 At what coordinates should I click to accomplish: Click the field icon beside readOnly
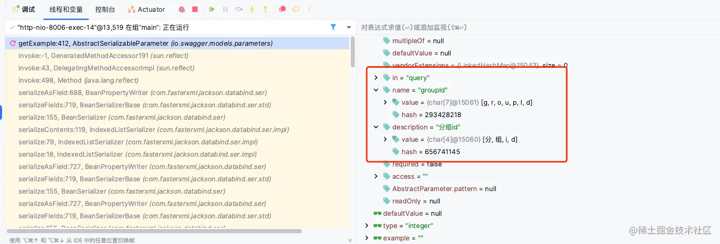tap(387, 201)
